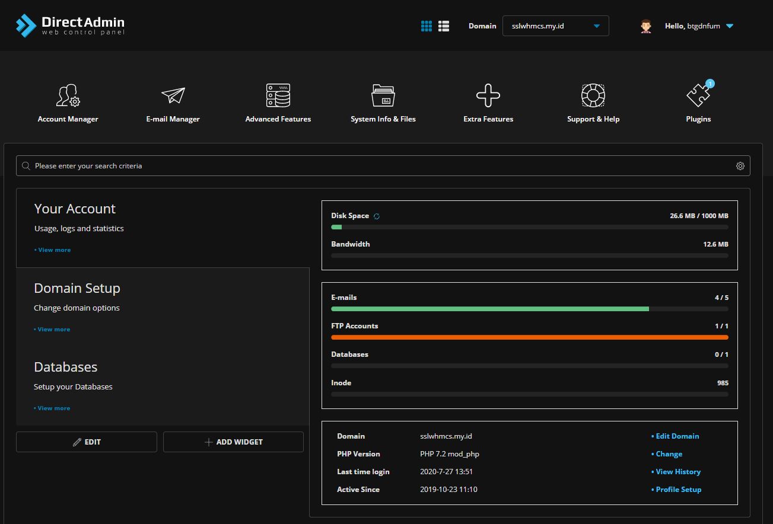Open Extra Features plus icon
The width and height of the screenshot is (773, 524).
[488, 95]
